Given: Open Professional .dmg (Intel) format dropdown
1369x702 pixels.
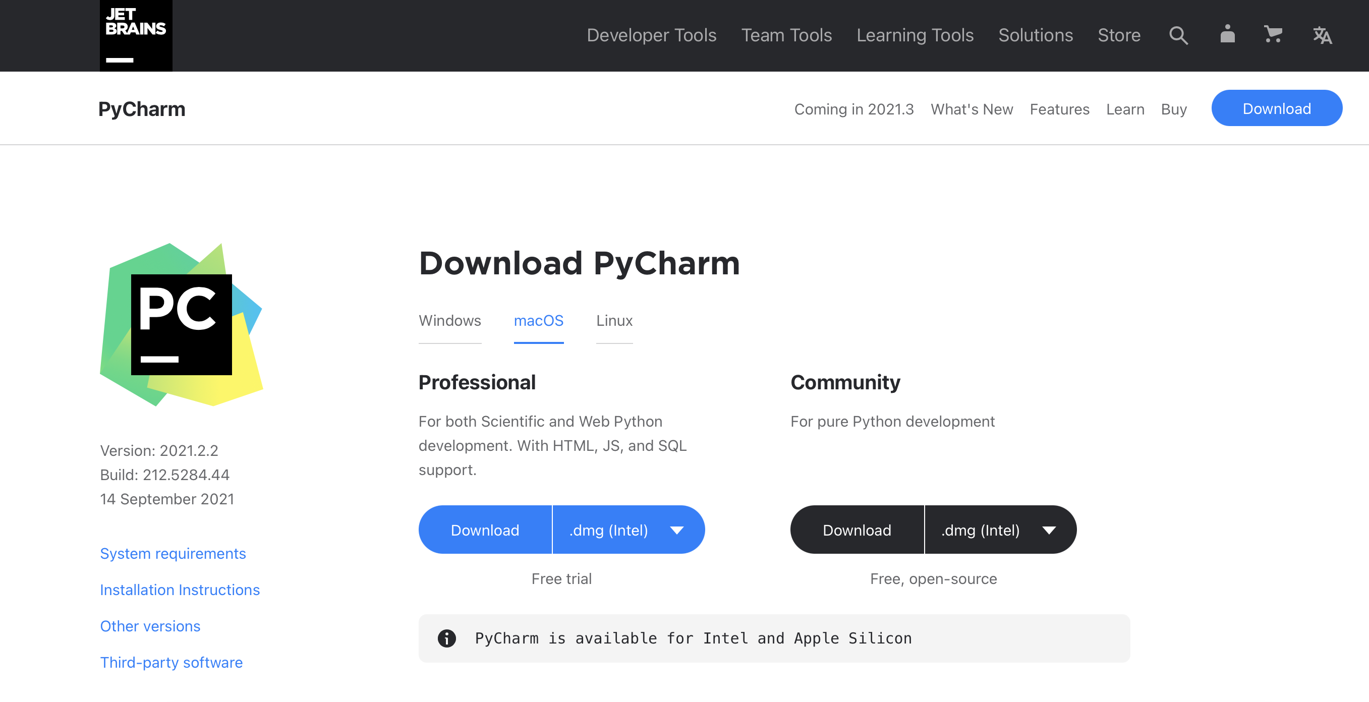Looking at the screenshot, I should click(x=629, y=530).
